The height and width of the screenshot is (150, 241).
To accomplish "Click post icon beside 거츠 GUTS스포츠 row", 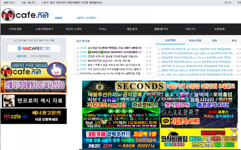I will 78,70.
